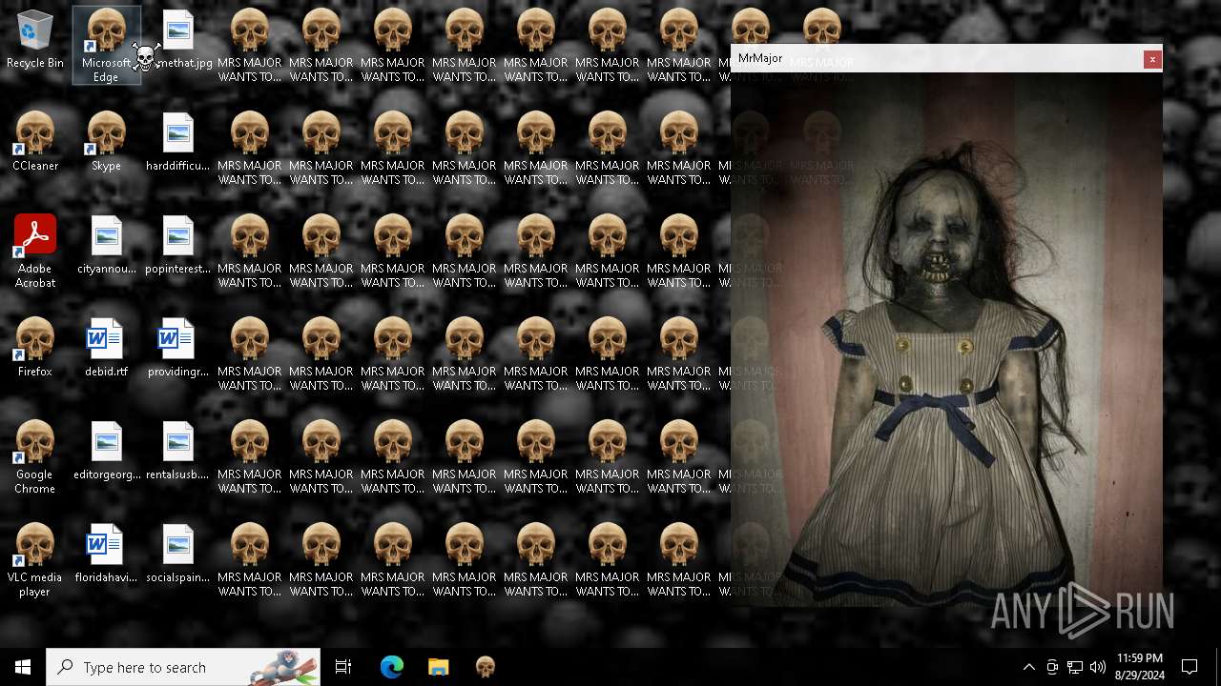Viewport: 1221px width, 686px height.
Task: Select the harddifficu... image file
Action: pyautogui.click(x=178, y=143)
